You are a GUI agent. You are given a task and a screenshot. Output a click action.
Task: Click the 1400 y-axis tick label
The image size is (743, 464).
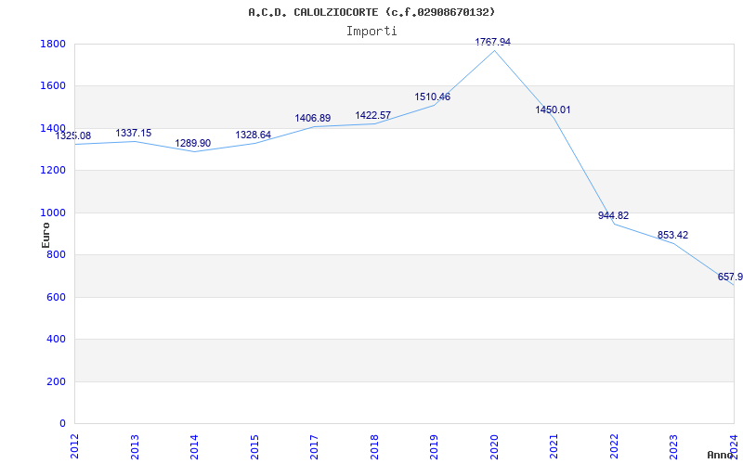(53, 128)
